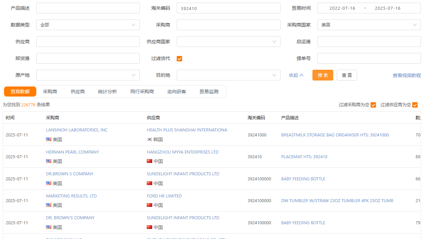Open the 数据类型 dropdown

[x=88, y=25]
